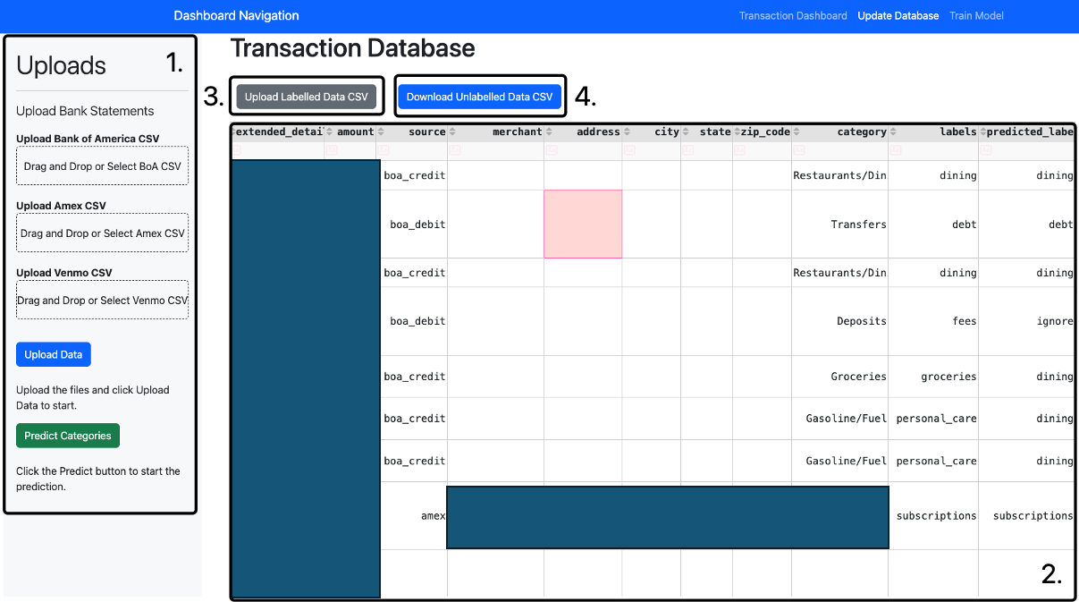The width and height of the screenshot is (1079, 602).
Task: Sort by the city column
Action: (628, 132)
